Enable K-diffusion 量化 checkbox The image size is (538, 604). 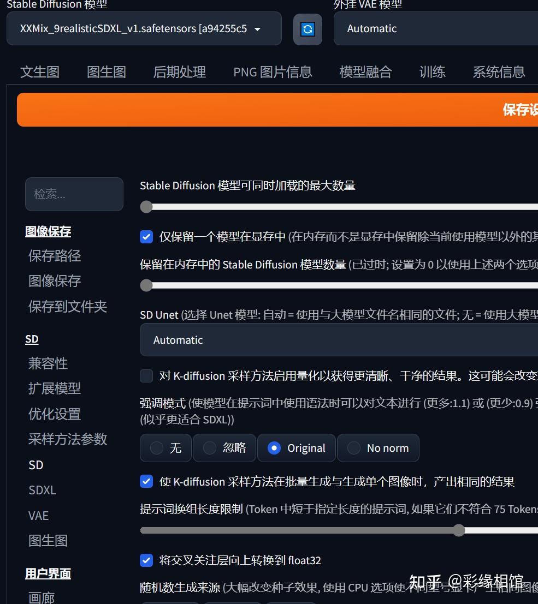coord(146,376)
